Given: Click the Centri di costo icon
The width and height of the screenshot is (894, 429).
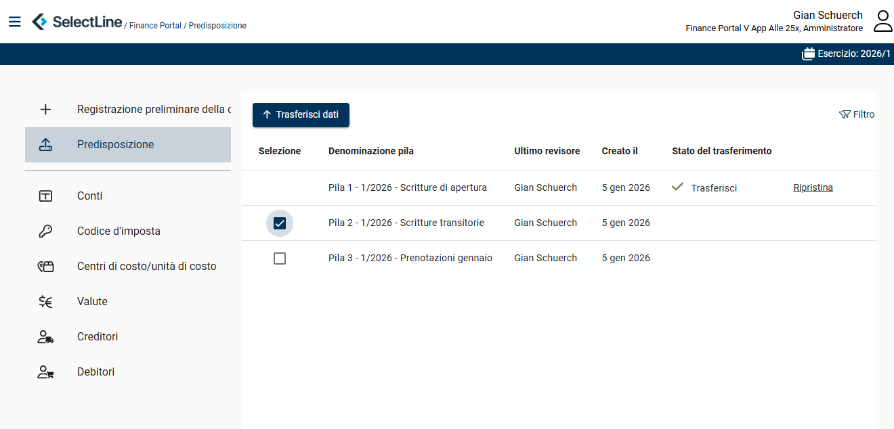Looking at the screenshot, I should 45,267.
